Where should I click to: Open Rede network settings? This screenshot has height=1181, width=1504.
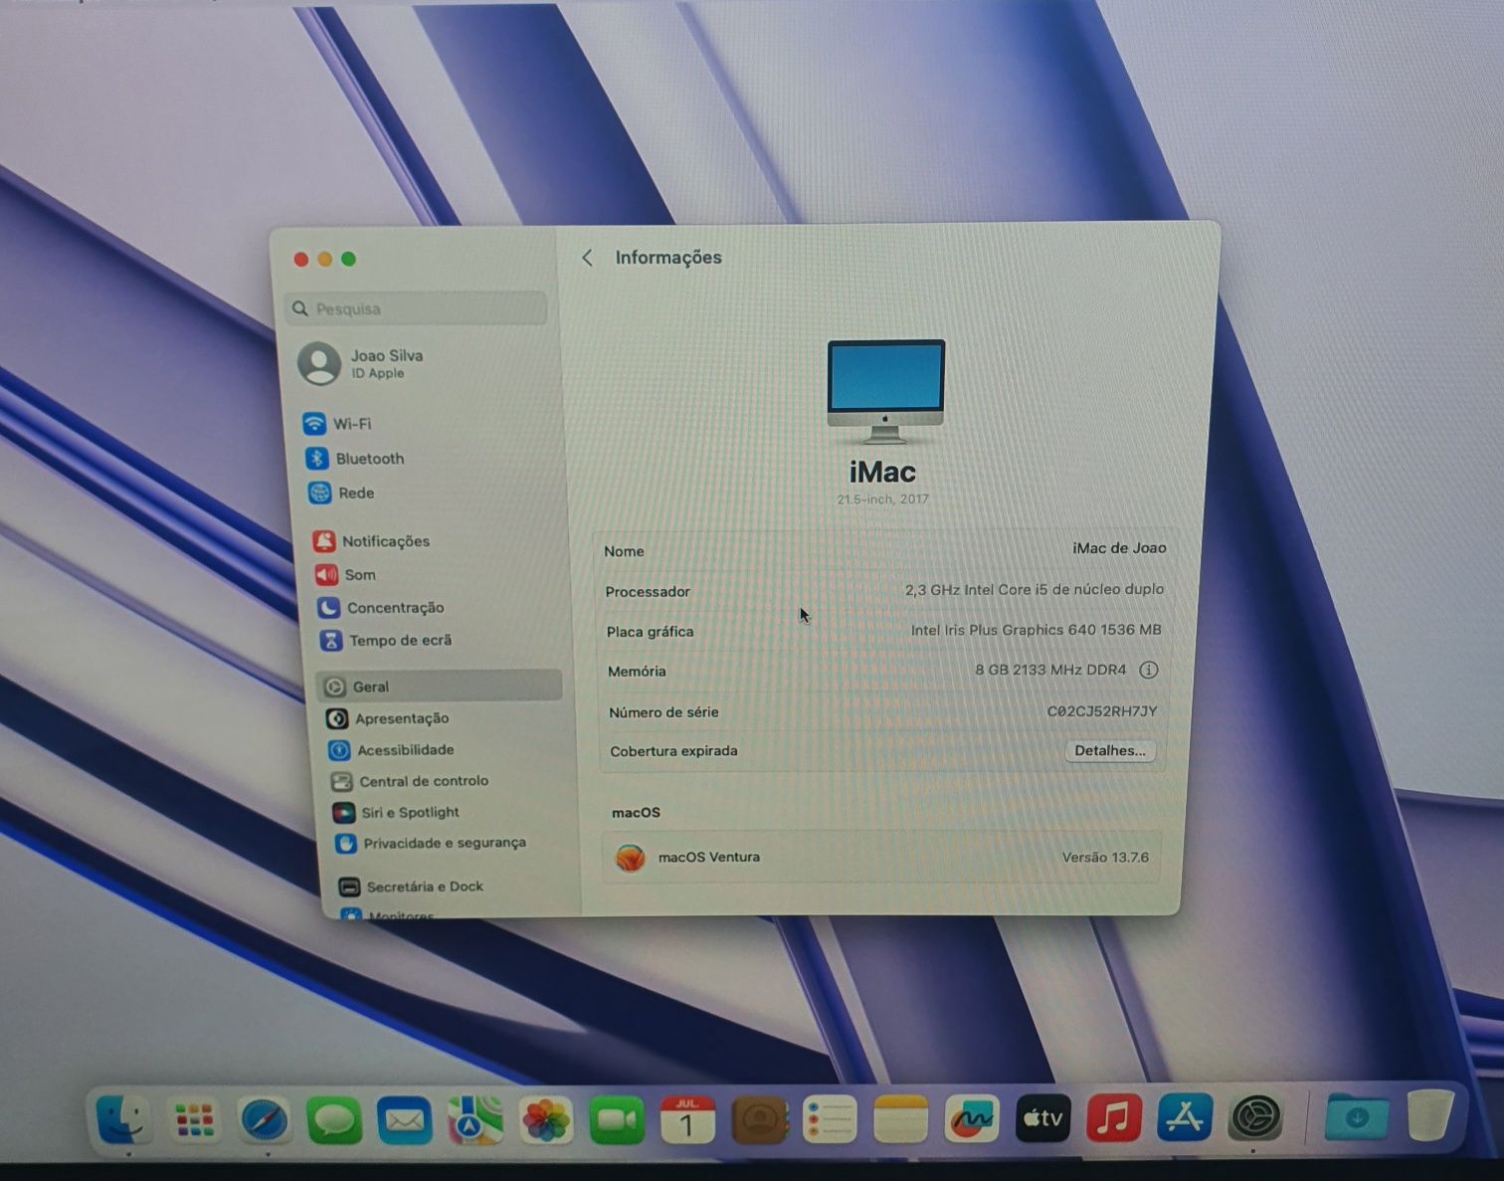coord(342,492)
